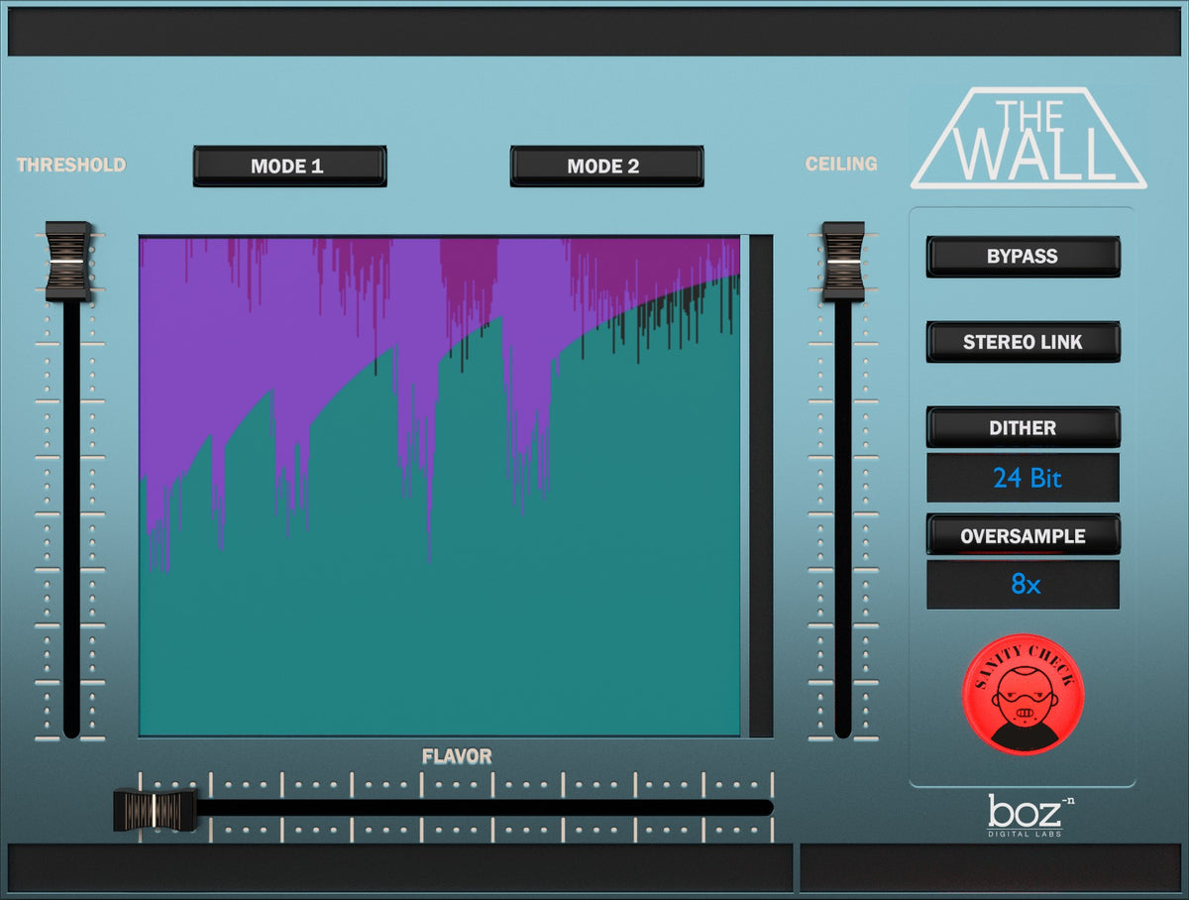Click the bottom-left black info bar
The width and height of the screenshot is (1189, 900).
click(x=399, y=867)
